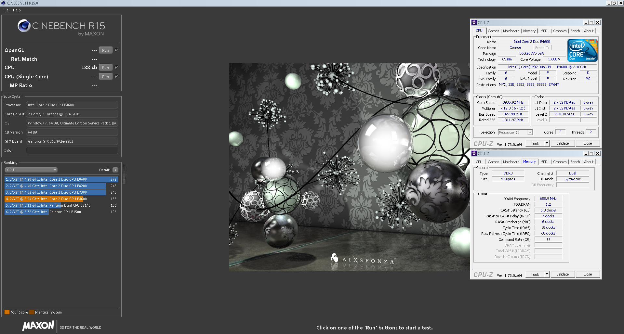Select ranking entry Celeron E1500
Screen dimensions: 624x334
click(x=61, y=212)
